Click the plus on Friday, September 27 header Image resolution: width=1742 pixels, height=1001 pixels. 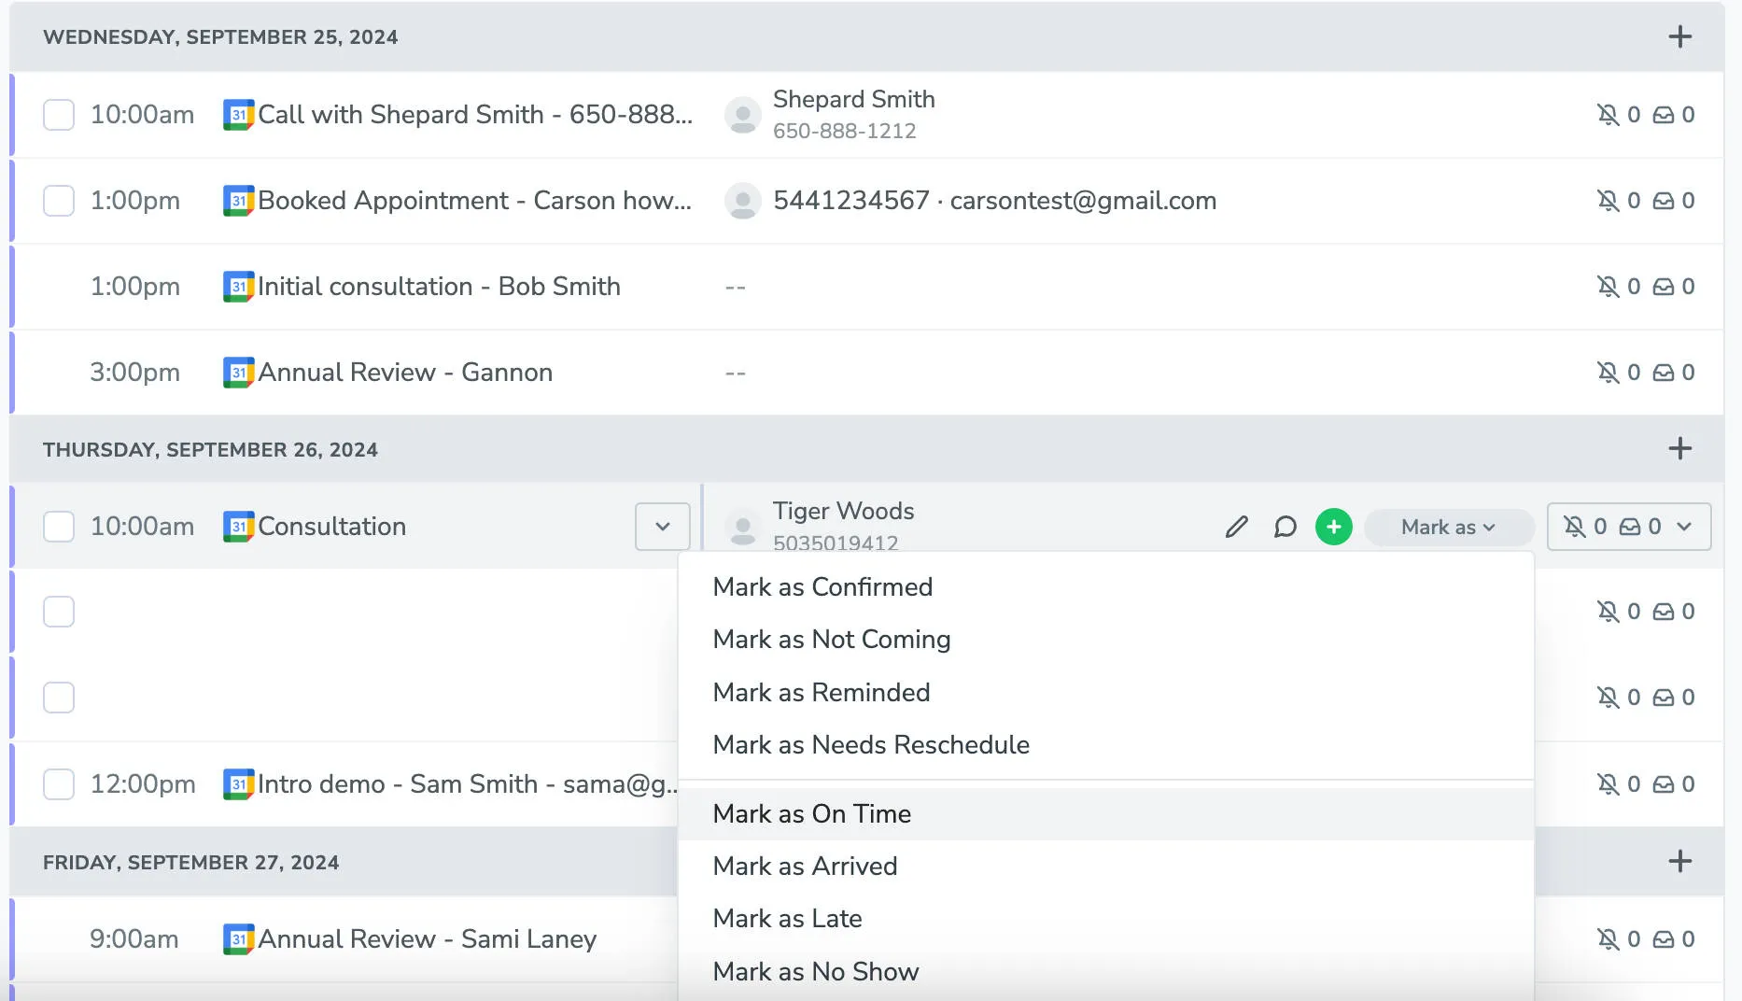[1679, 861]
